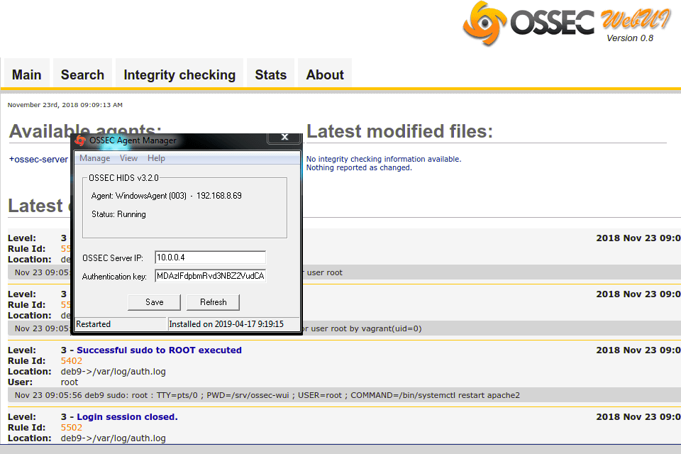Open the View menu in Agent Manager
681x454 pixels.
(x=128, y=158)
